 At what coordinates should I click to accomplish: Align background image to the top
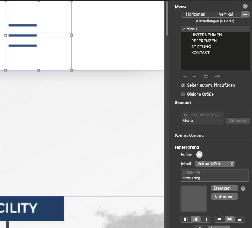tap(219, 219)
